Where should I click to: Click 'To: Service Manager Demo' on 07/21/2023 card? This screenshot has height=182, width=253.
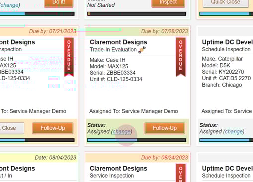(x=34, y=111)
